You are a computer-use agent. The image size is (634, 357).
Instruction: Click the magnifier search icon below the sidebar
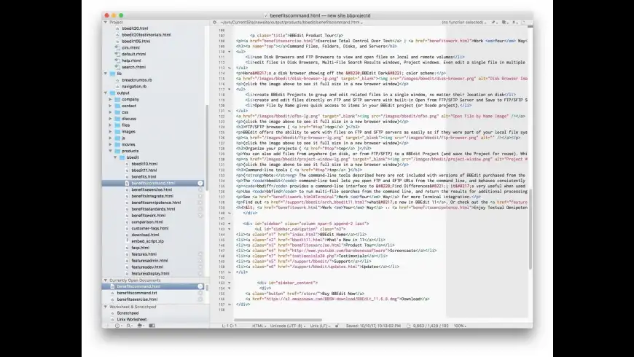(x=130, y=326)
